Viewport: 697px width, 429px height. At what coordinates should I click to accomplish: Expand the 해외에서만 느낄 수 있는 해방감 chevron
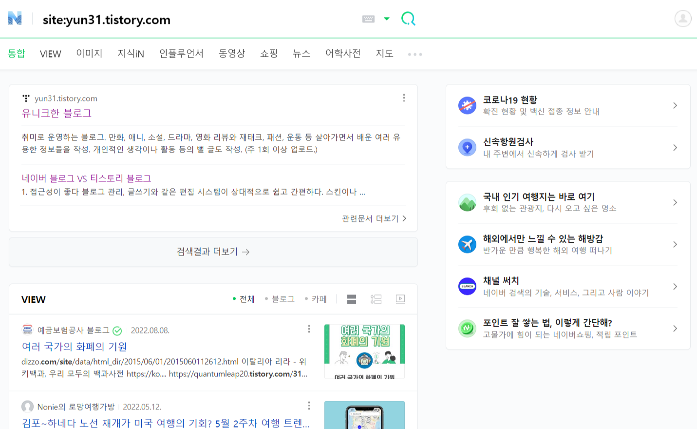pyautogui.click(x=675, y=244)
